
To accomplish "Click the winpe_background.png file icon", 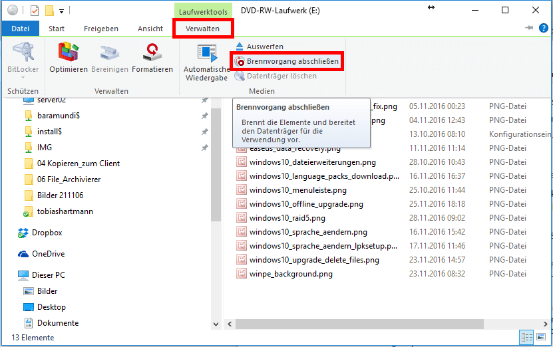I will point(242,273).
